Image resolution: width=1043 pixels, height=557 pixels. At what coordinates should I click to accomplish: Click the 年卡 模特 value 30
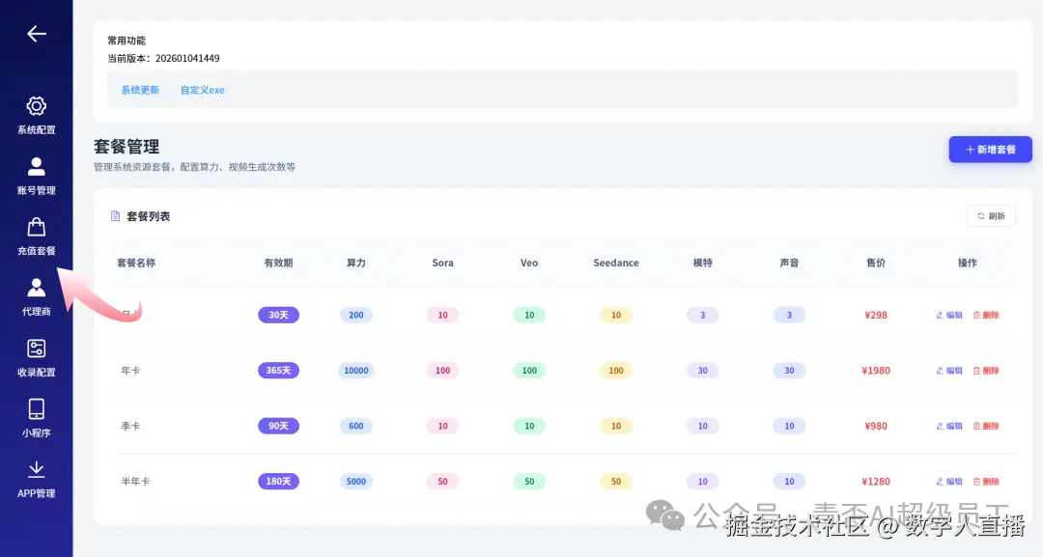[x=702, y=371]
